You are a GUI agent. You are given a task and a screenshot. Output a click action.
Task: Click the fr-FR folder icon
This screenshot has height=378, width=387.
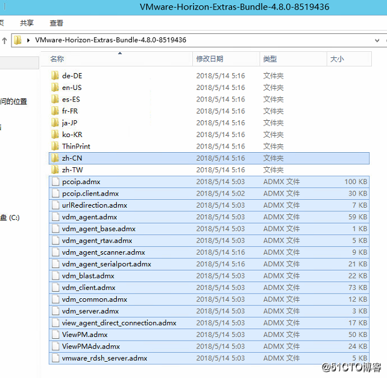pos(55,111)
